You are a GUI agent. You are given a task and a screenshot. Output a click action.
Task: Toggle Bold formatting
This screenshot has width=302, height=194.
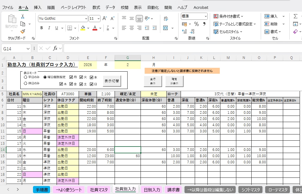42,28
